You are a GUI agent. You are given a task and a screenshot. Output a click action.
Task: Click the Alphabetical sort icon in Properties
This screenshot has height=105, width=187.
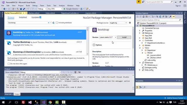(x=141, y=87)
